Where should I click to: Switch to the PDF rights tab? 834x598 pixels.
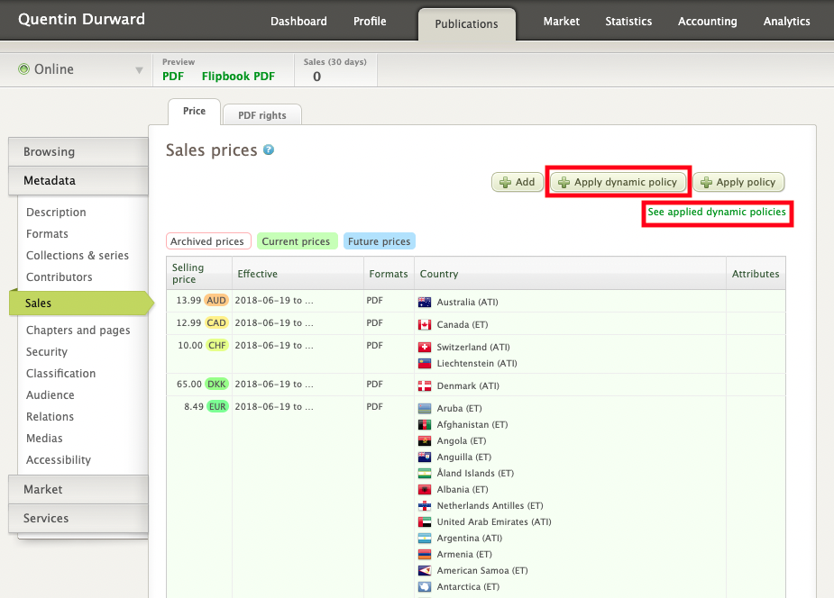[x=261, y=115]
